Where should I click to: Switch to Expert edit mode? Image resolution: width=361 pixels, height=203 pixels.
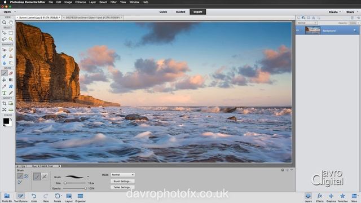(198, 12)
